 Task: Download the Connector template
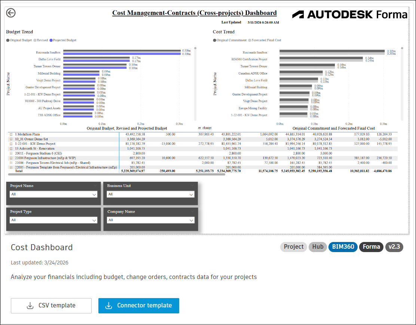click(139, 306)
